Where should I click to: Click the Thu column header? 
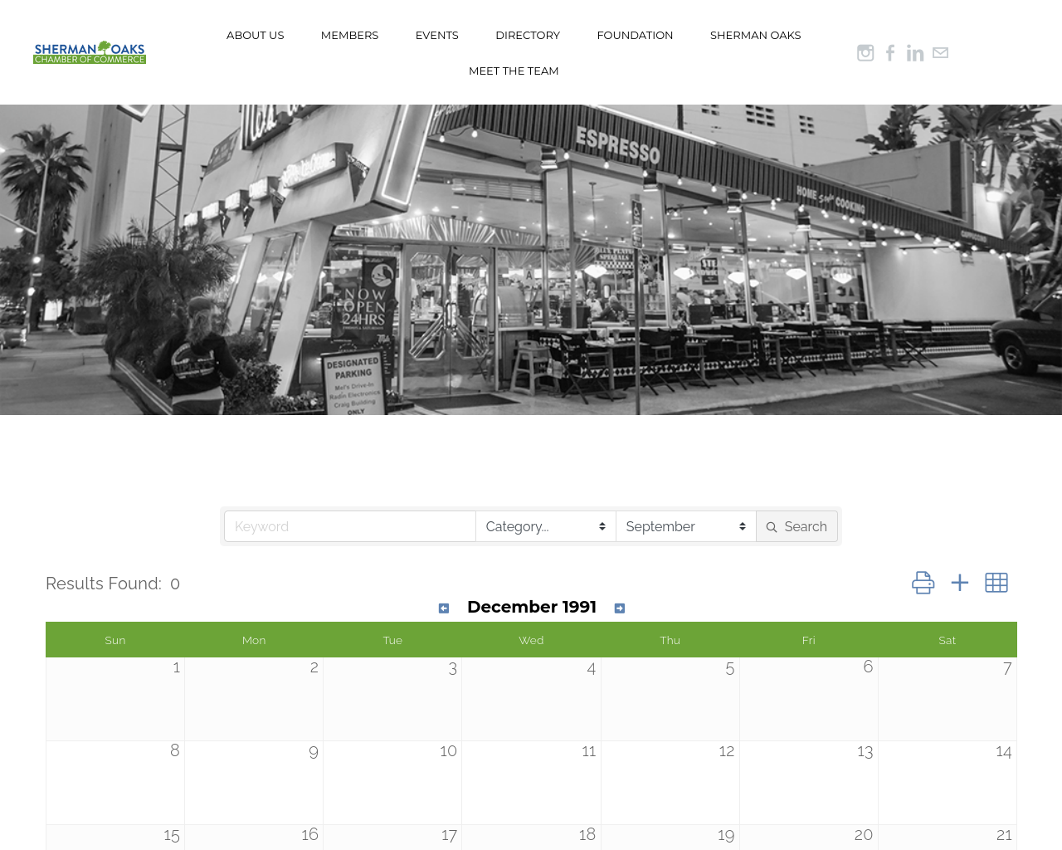(x=670, y=640)
